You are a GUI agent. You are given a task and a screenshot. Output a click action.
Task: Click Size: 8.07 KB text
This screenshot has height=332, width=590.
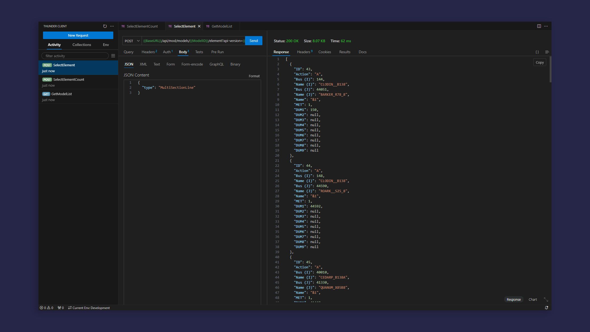[315, 41]
